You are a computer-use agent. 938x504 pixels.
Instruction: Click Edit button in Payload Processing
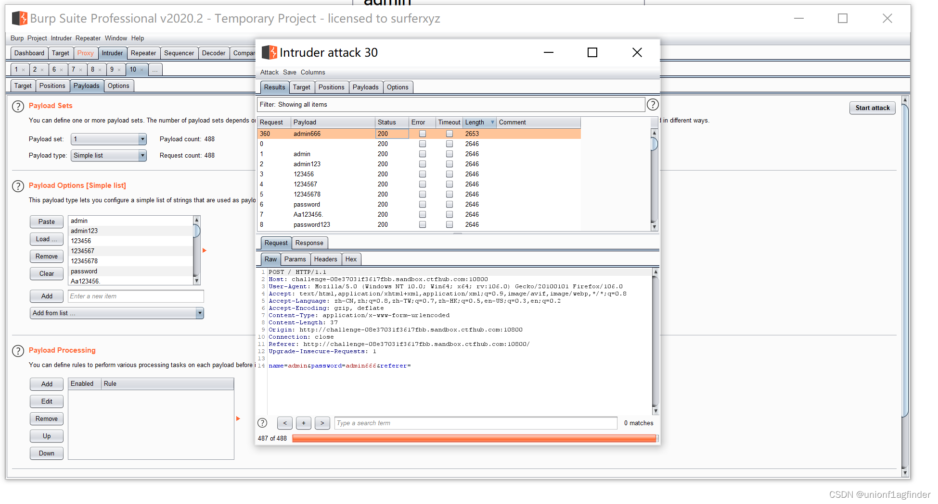(x=47, y=402)
